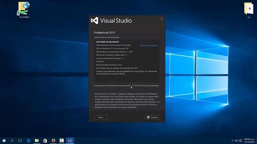Click the installation size requirement text

point(126,86)
